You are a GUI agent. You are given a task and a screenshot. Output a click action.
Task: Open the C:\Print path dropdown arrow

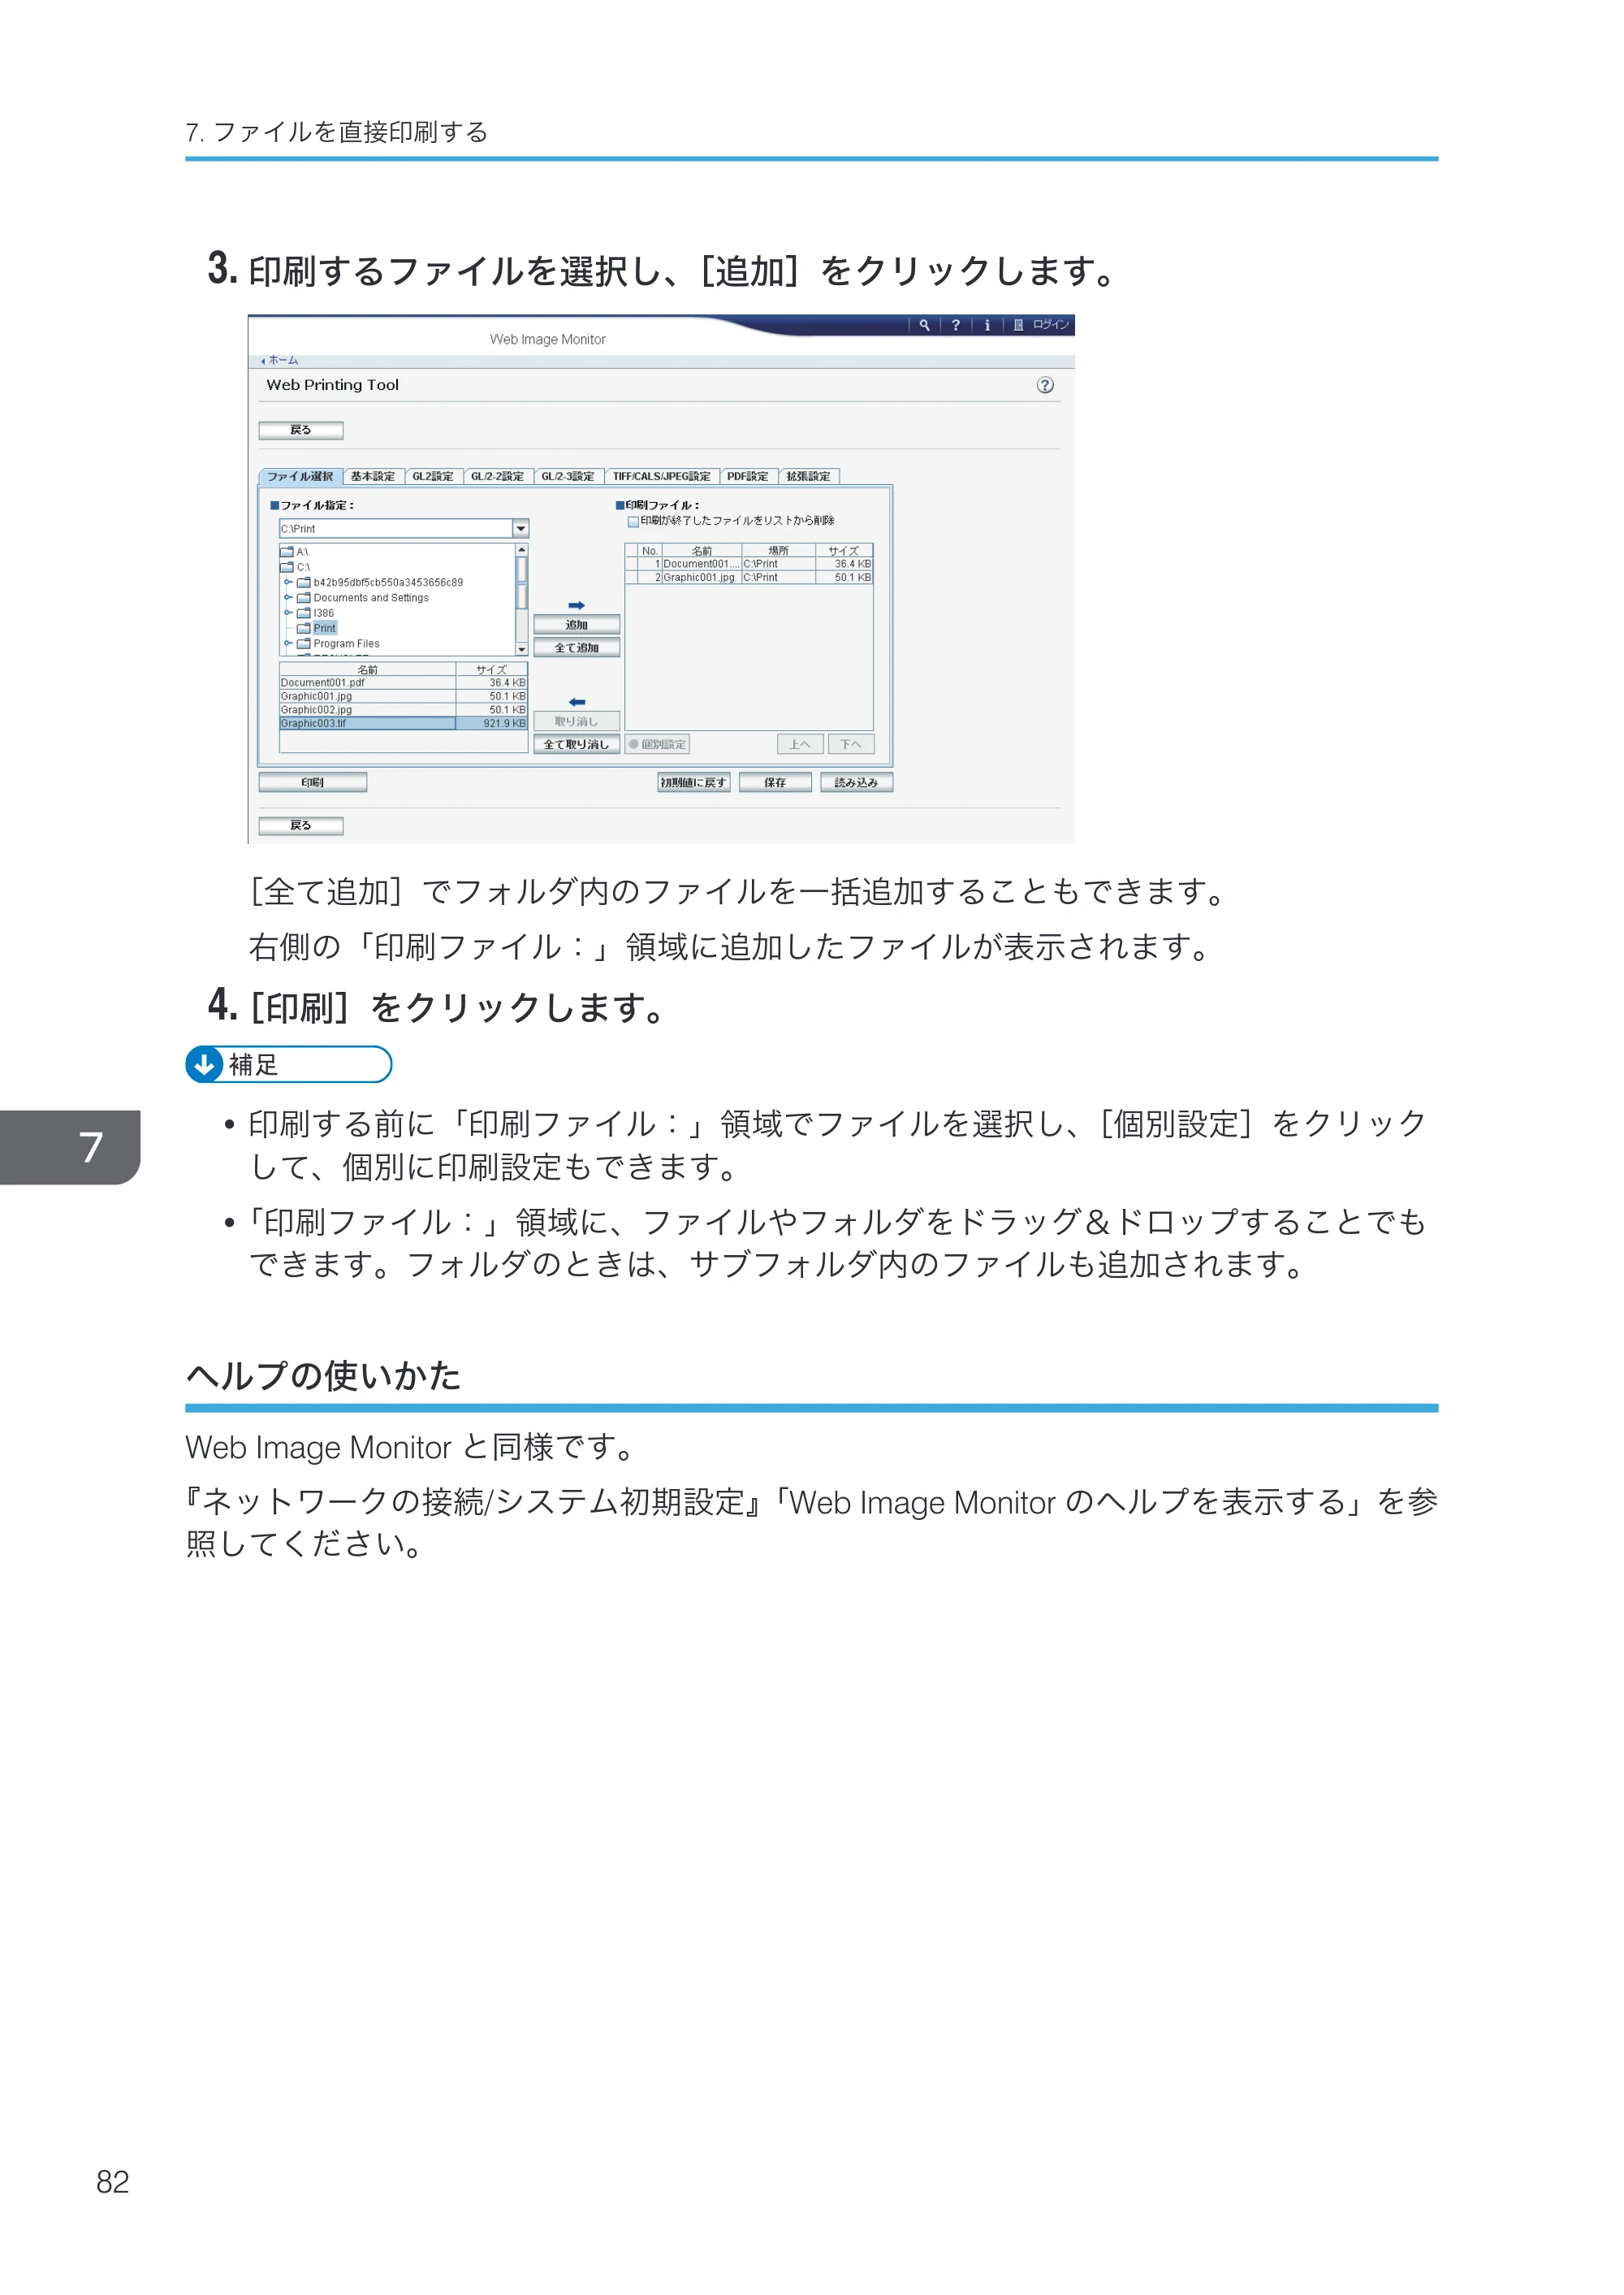pyautogui.click(x=520, y=528)
